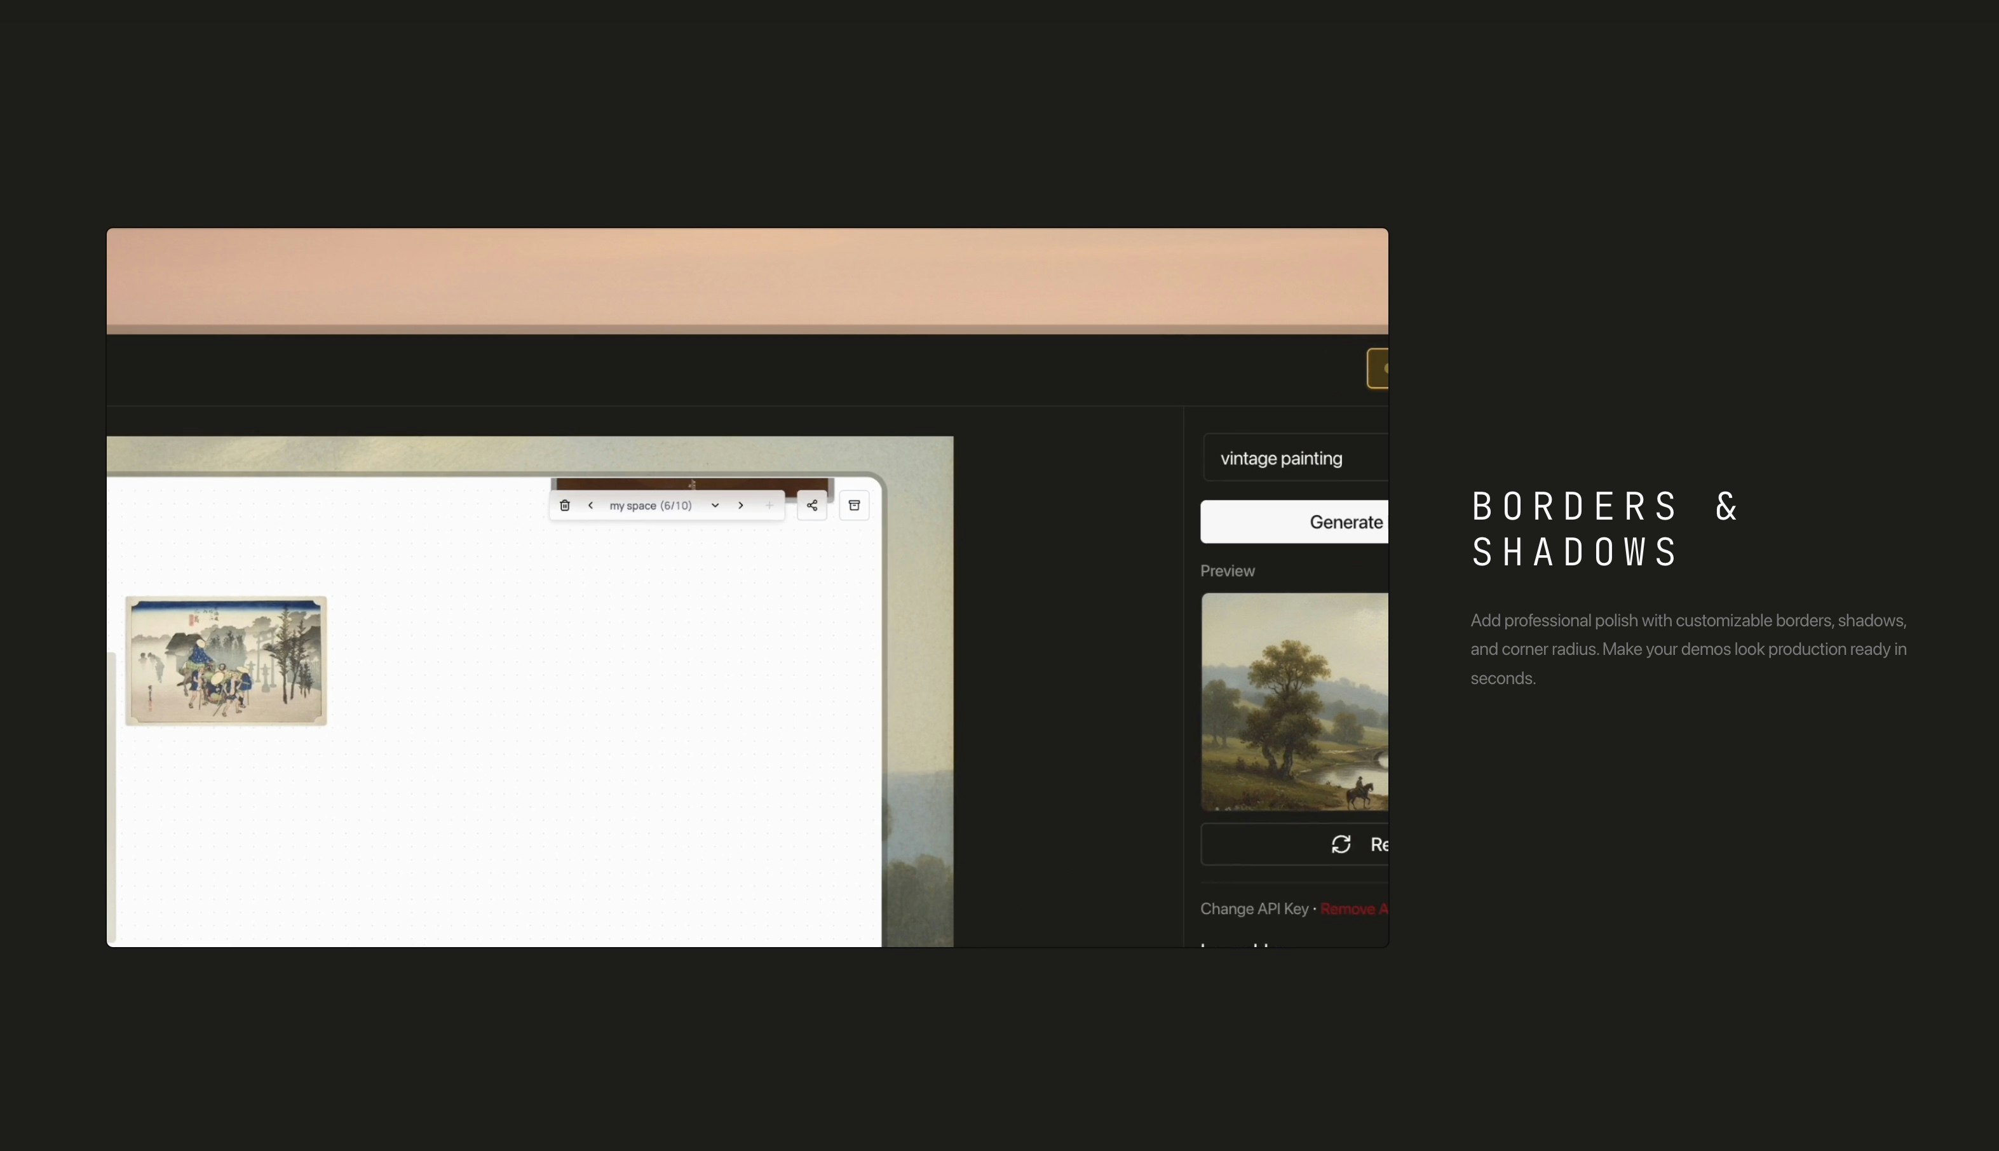Go to previous page with the left chevron
Screen dimensions: 1999x1151
click(x=592, y=505)
